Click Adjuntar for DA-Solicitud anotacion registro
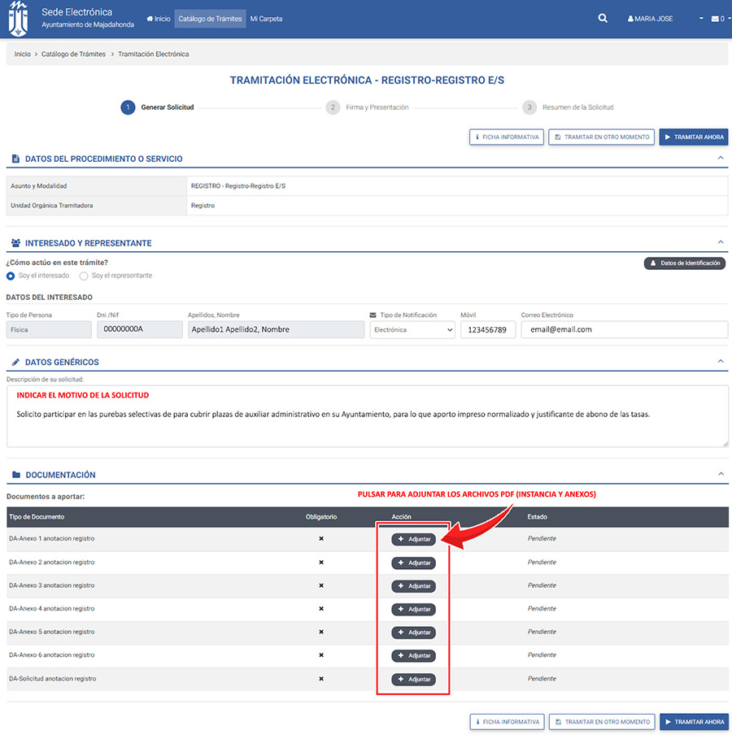The width and height of the screenshot is (732, 735). pos(413,679)
